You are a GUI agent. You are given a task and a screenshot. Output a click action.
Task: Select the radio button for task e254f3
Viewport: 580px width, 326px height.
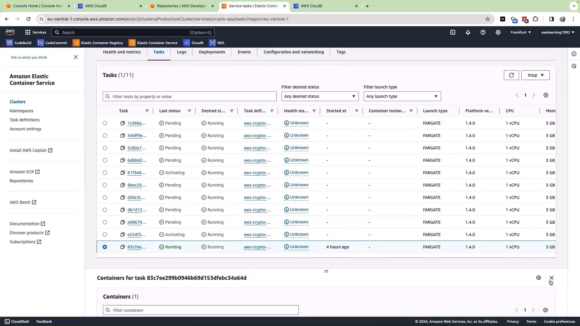point(105,235)
